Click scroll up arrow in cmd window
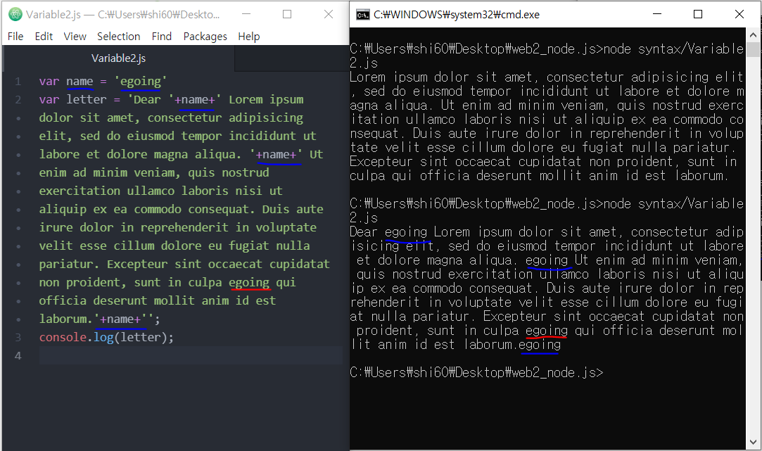 753,35
